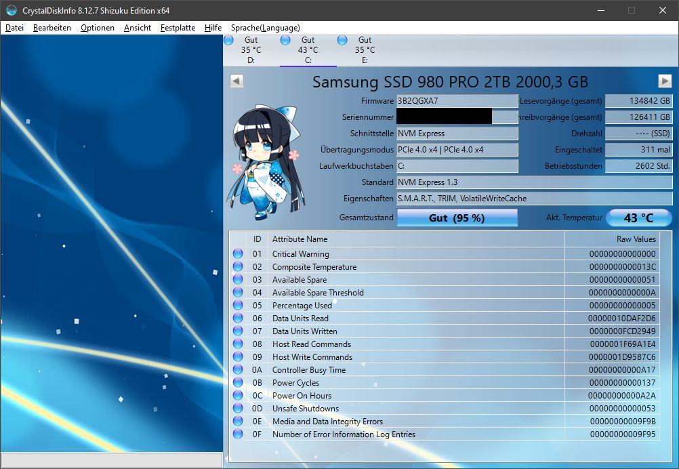Click the Schnittstelle field NVM Express
The width and height of the screenshot is (679, 469).
click(x=457, y=134)
